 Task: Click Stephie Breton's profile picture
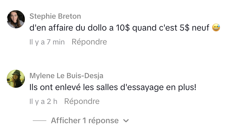tap(16, 19)
